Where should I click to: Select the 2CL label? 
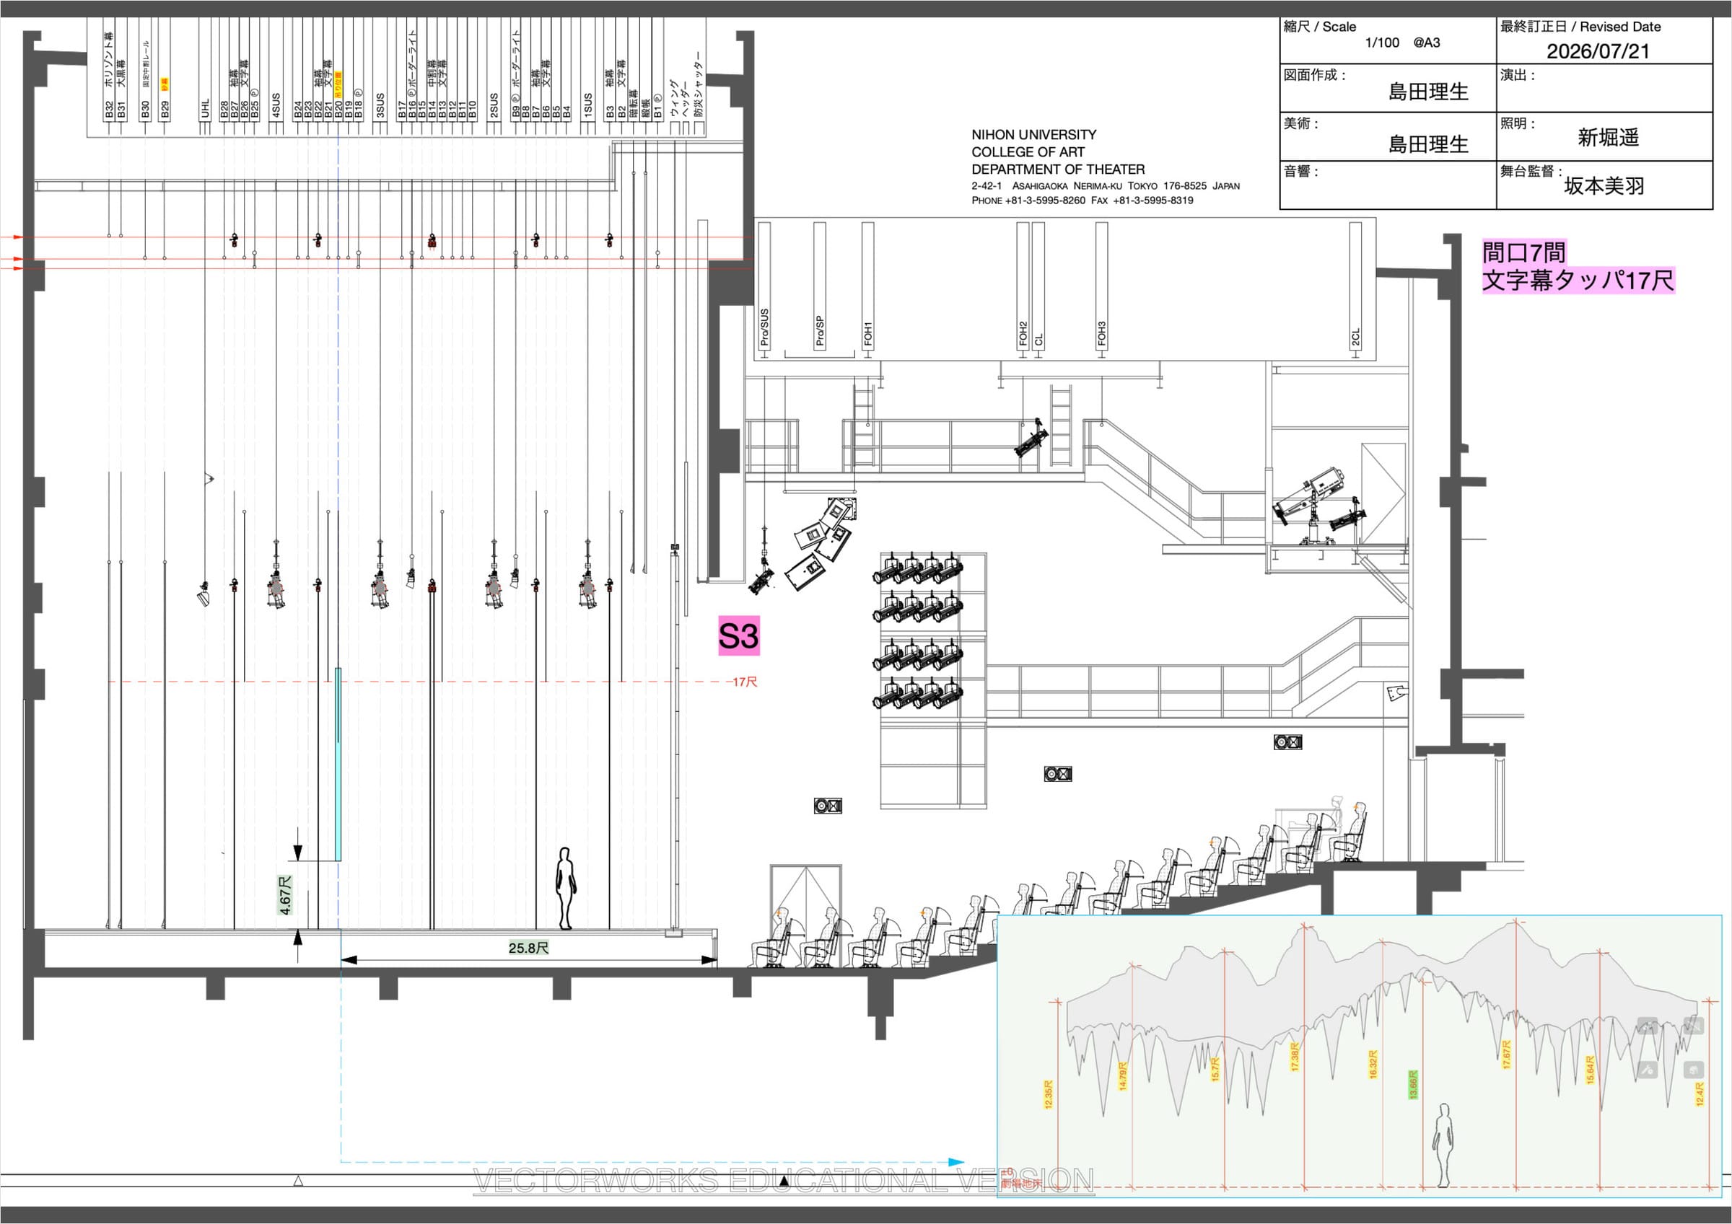click(x=1355, y=337)
